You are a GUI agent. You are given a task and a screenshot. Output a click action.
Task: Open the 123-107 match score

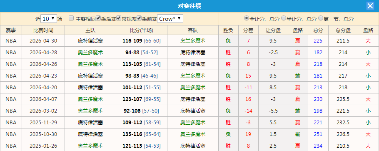[x=132, y=99]
